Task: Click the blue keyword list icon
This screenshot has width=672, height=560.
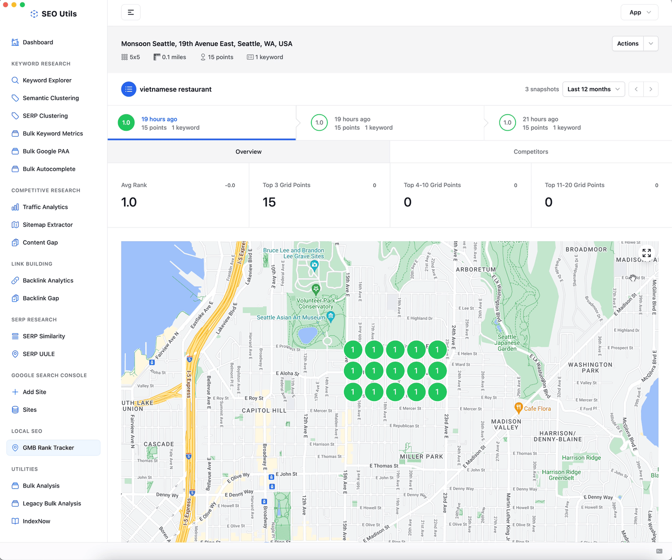Action: point(129,89)
